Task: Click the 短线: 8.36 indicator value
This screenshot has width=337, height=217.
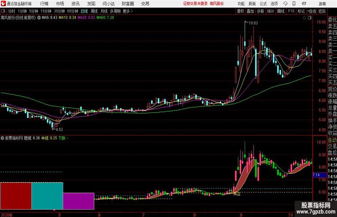Action: point(32,138)
